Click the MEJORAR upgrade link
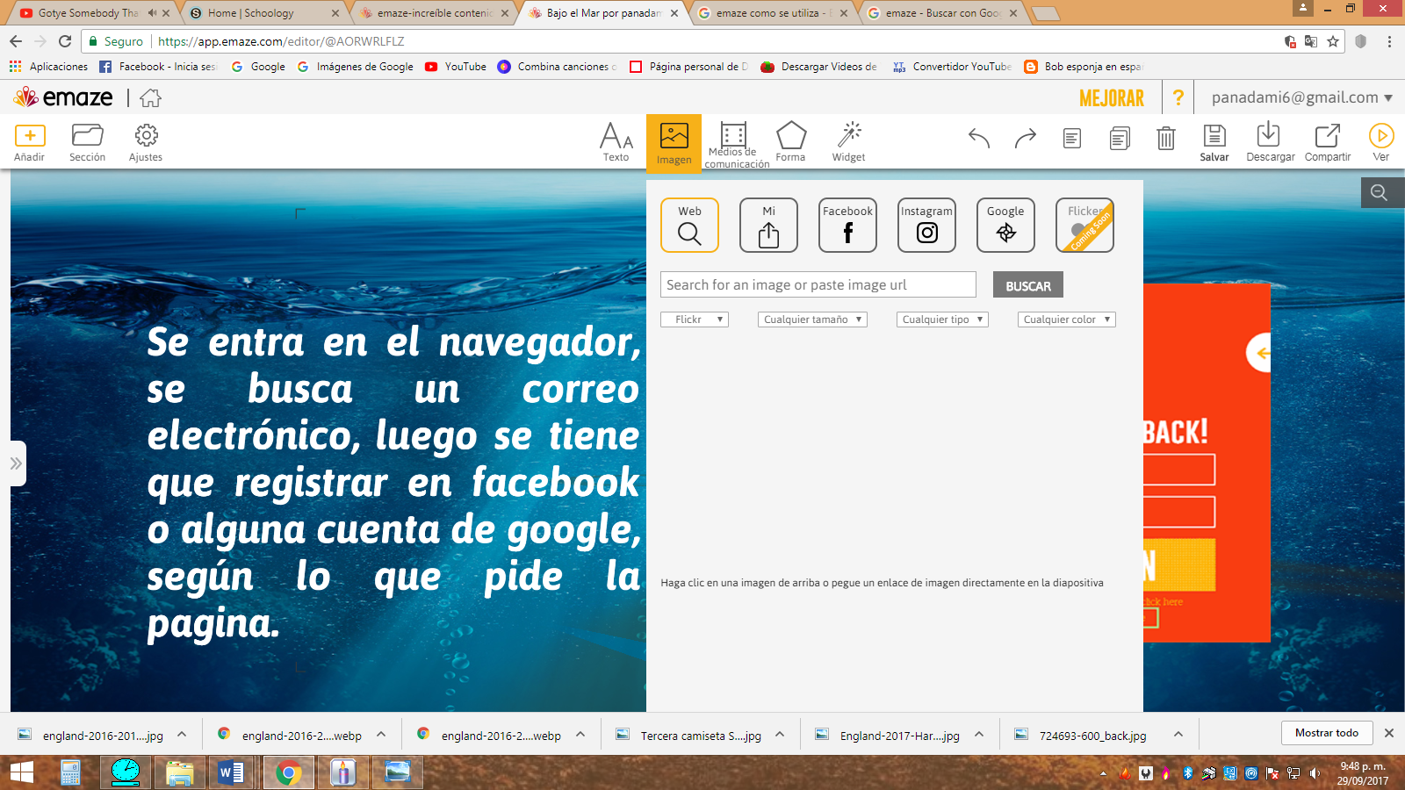The image size is (1405, 790). (1112, 98)
